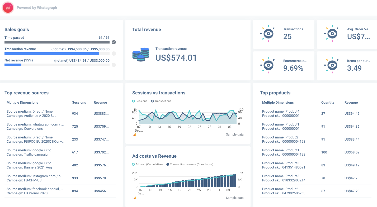Image resolution: width=377 pixels, height=207 pixels.
Task: Click the orange analytics icon under Ad costs chart
Action: (x=134, y=198)
